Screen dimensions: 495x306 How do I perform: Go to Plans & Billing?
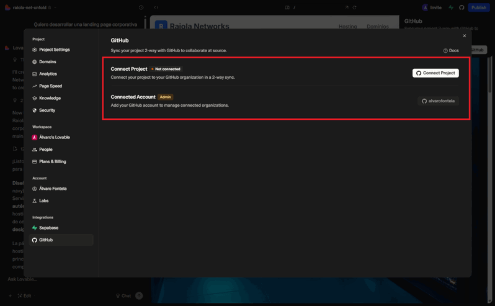pyautogui.click(x=49, y=161)
